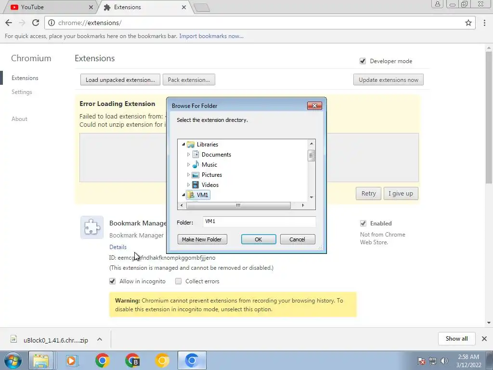Click the browser forward arrow
Screen dimensions: 493x370
click(22, 23)
